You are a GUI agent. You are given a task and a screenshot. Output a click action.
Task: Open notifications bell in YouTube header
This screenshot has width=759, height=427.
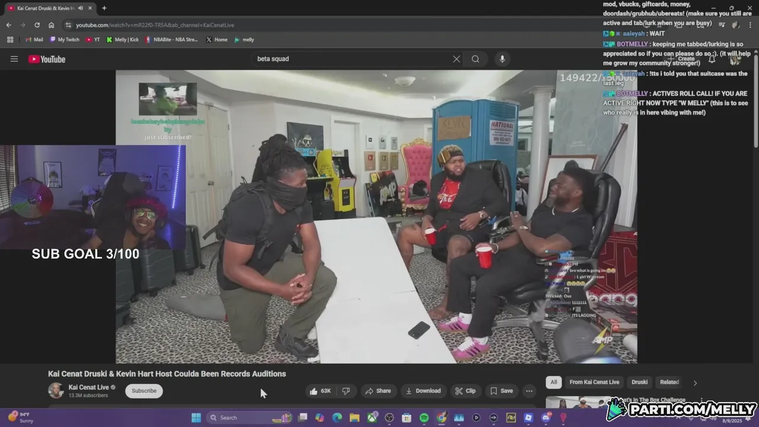(712, 59)
